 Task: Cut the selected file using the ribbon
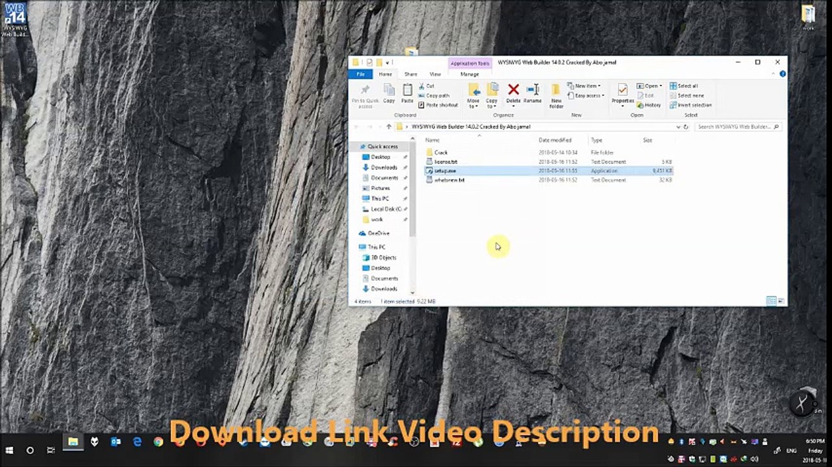(x=427, y=86)
